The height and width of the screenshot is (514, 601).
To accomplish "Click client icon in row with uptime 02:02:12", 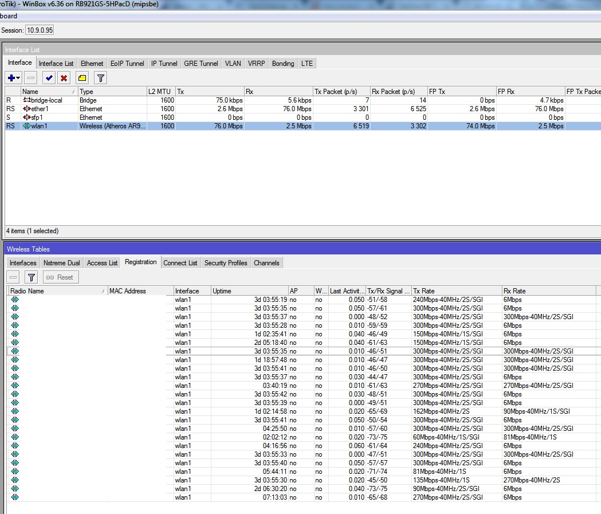I will (14, 437).
